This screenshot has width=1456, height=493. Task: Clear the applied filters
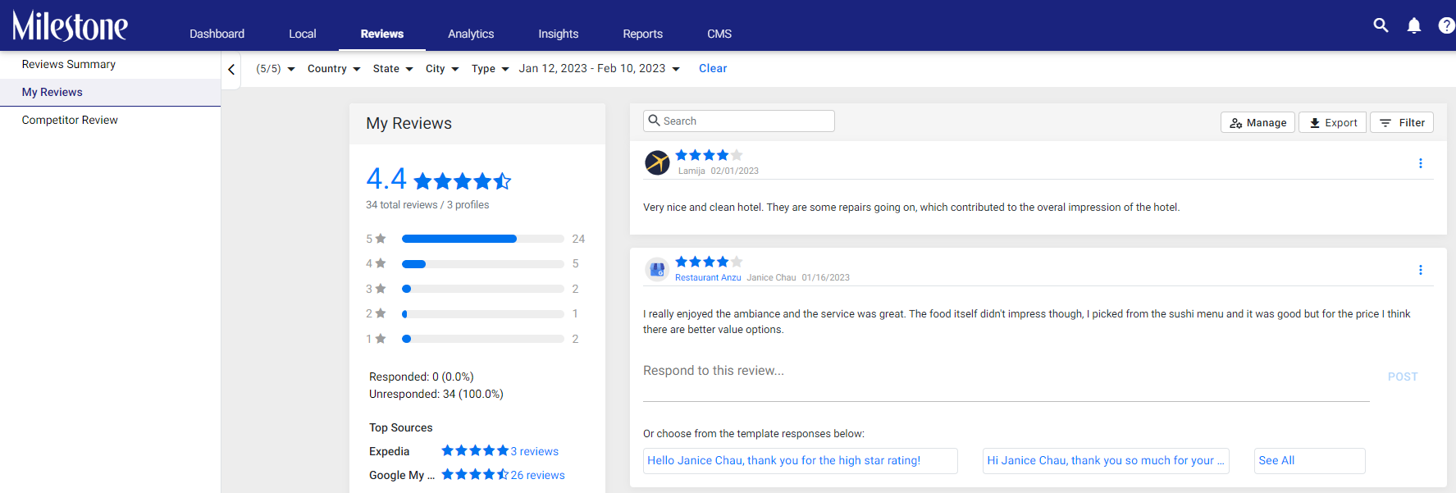point(713,69)
